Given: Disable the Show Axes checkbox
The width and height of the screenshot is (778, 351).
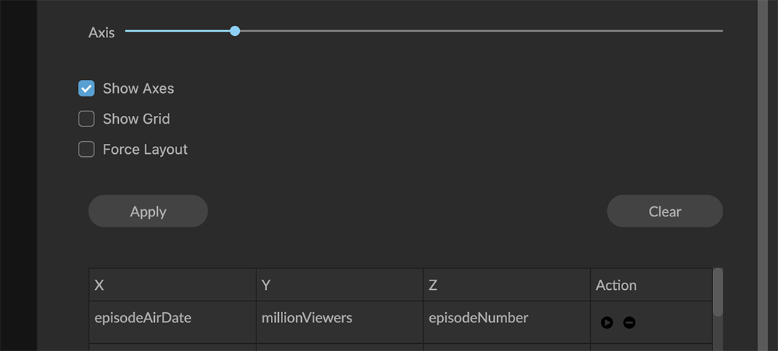Looking at the screenshot, I should [x=86, y=88].
